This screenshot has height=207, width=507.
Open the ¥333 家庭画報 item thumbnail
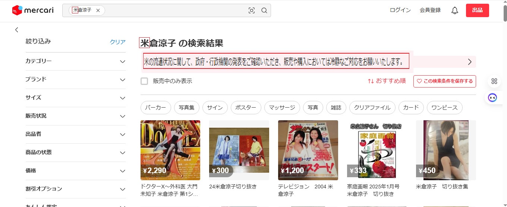377,150
